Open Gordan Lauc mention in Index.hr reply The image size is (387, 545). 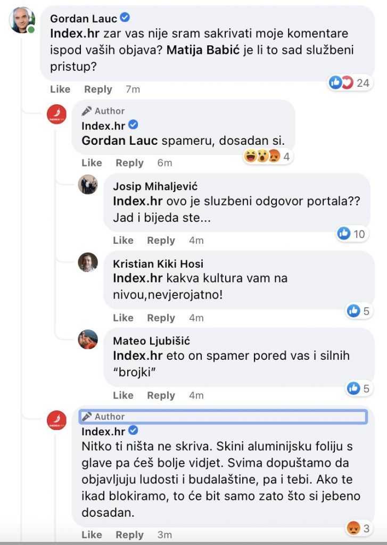[x=120, y=141]
